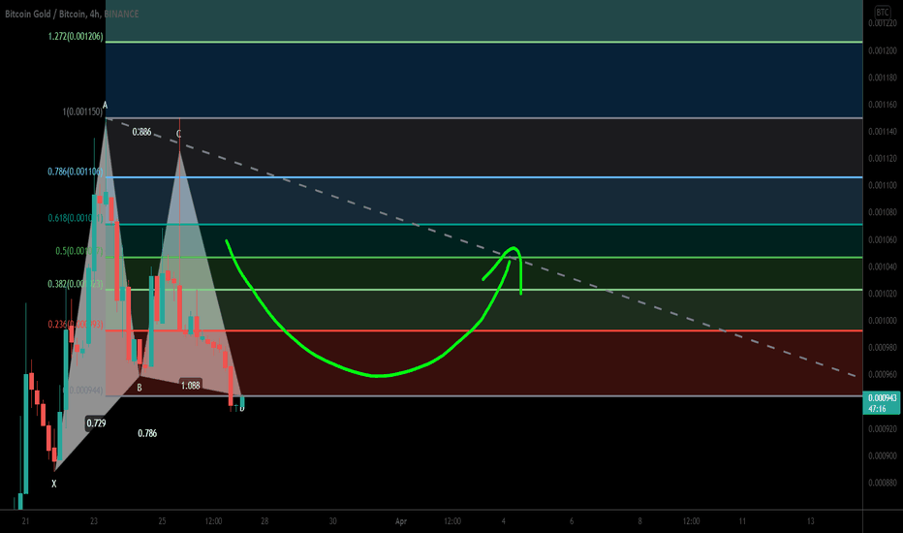The width and height of the screenshot is (903, 533).
Task: Click the BTC currency badge
Action: [x=882, y=12]
